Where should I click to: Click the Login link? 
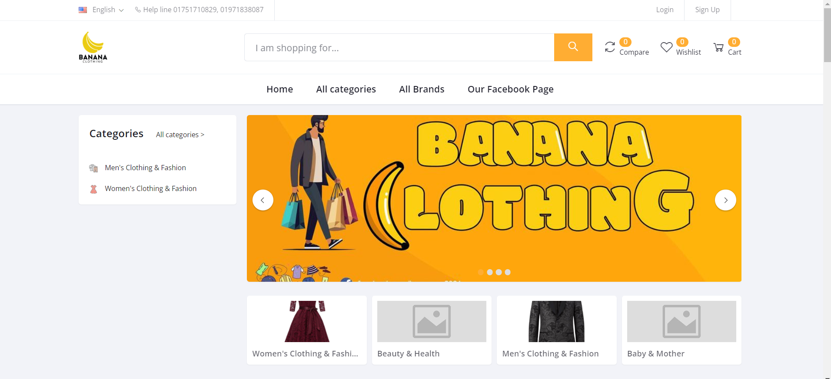point(665,10)
